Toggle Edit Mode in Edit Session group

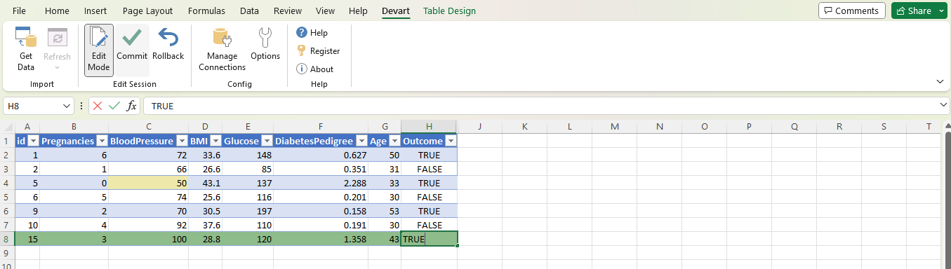tap(99, 50)
